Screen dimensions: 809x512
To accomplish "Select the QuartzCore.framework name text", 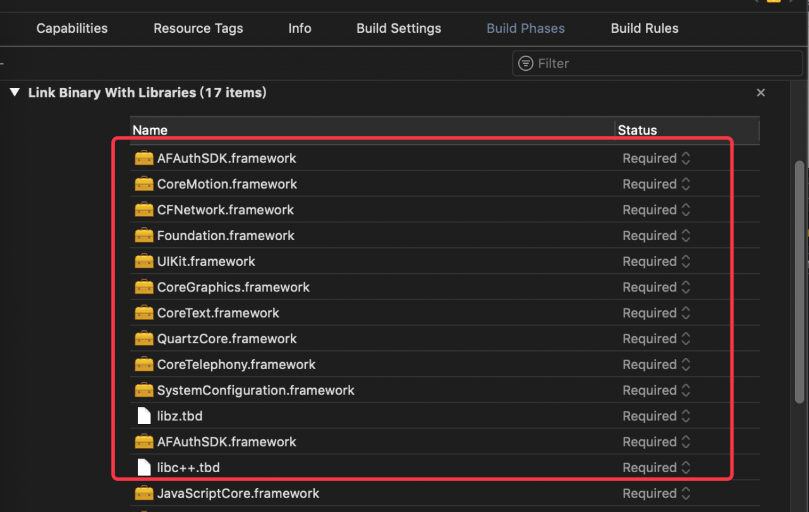I will 227,339.
